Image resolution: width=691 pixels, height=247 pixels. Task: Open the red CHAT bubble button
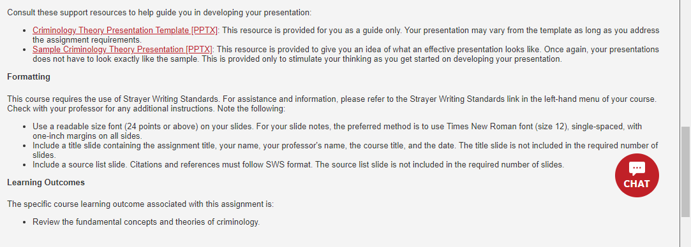click(x=637, y=175)
